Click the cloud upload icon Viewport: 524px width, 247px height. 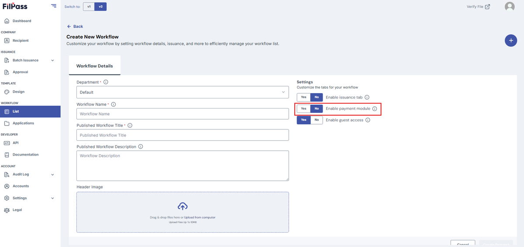(x=183, y=206)
